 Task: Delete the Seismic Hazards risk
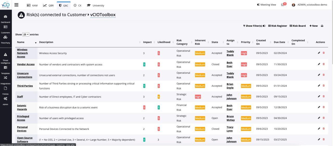pyautogui.click(x=324, y=107)
